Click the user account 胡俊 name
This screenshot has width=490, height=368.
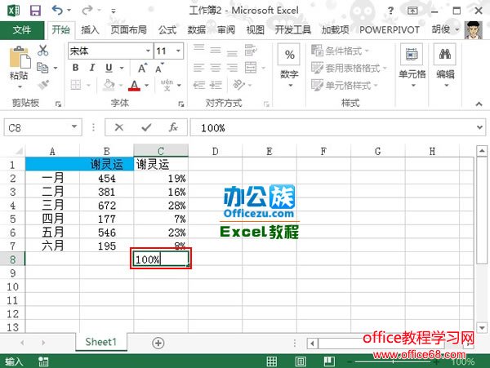[441, 29]
